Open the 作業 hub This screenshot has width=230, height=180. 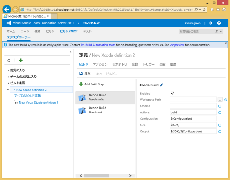[x=37, y=31]
